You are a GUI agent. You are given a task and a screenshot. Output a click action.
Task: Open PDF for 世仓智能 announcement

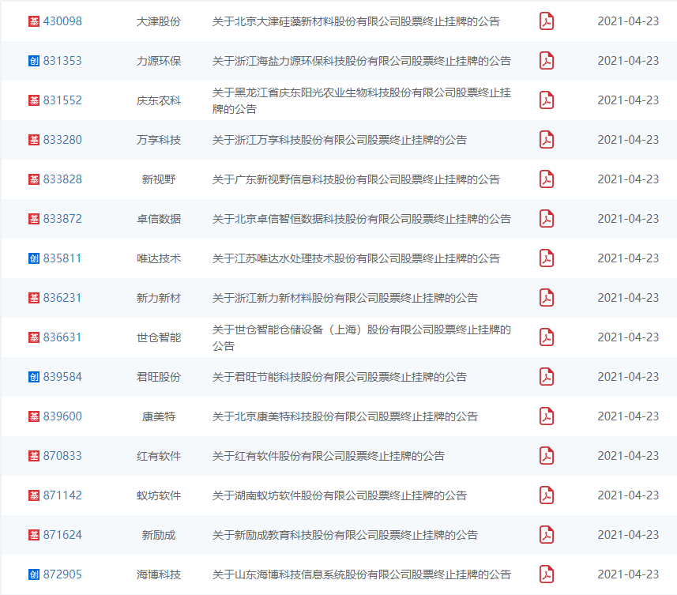[547, 337]
